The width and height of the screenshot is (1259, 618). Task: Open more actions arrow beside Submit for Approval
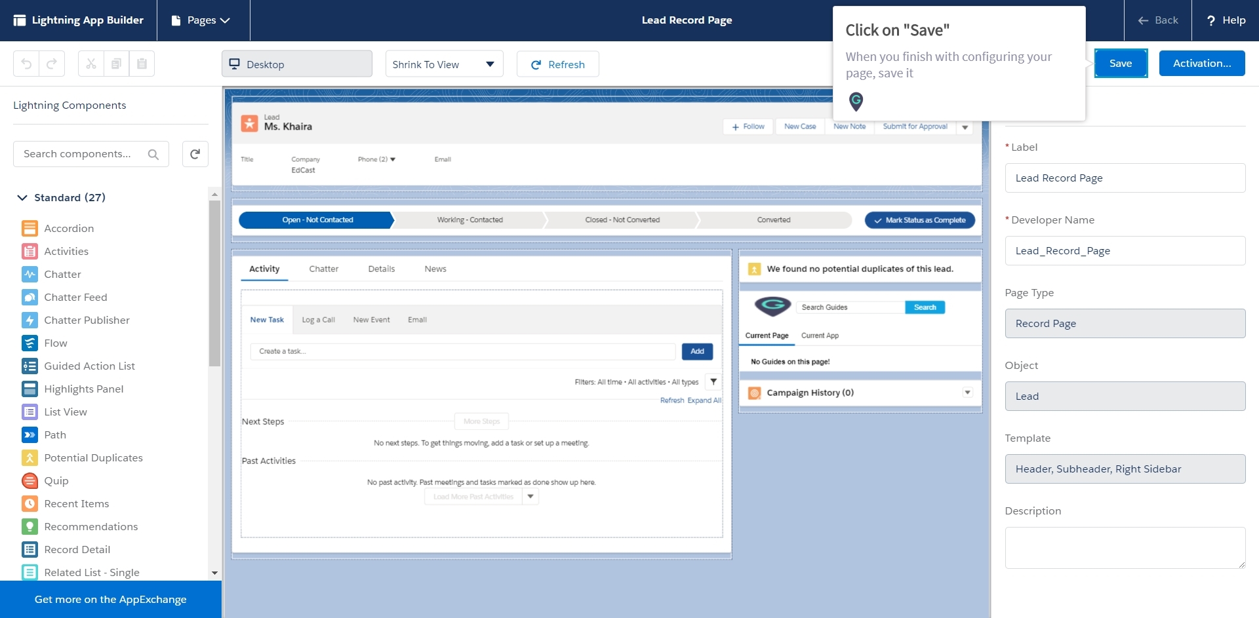(965, 126)
